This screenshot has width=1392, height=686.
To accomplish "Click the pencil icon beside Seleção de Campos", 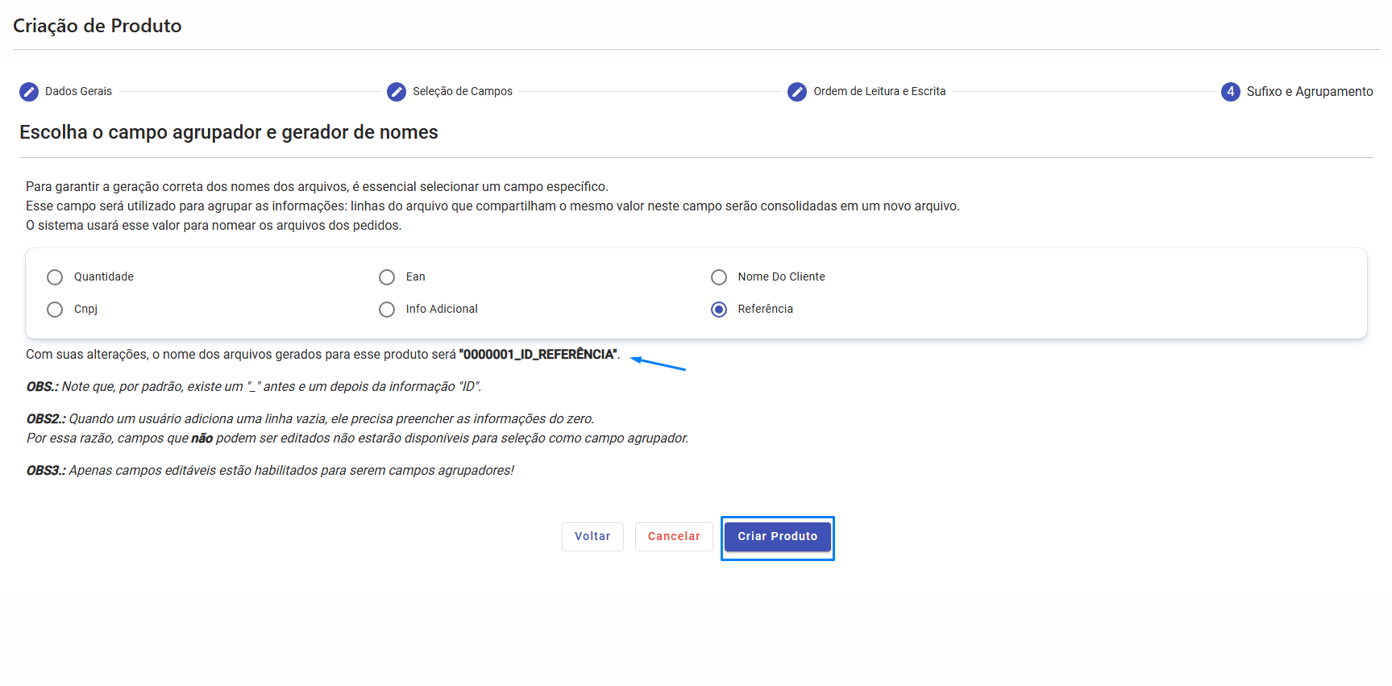I will [397, 92].
